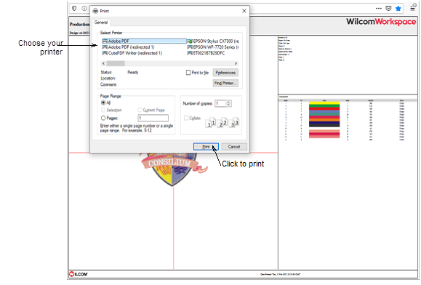Open the three-dots page actions menu
The width and height of the screenshot is (421, 285).
(379, 8)
